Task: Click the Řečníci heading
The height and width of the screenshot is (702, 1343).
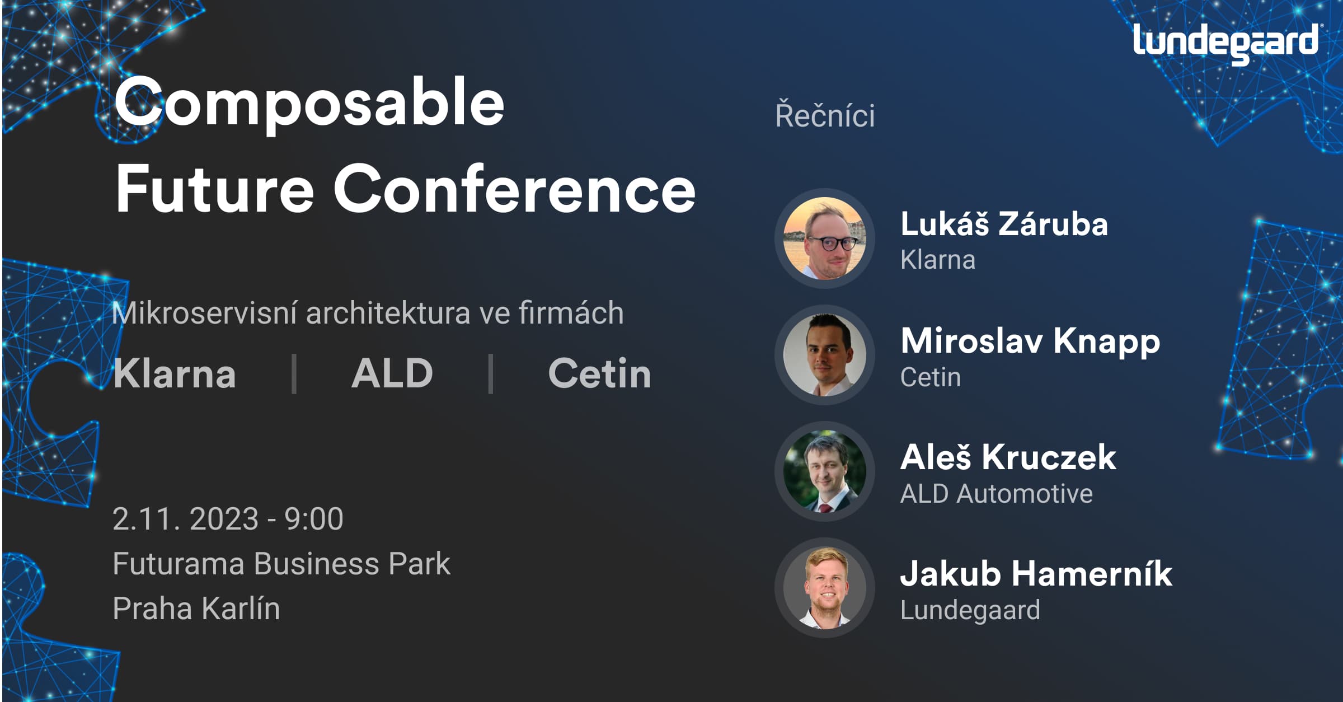Action: click(x=825, y=115)
